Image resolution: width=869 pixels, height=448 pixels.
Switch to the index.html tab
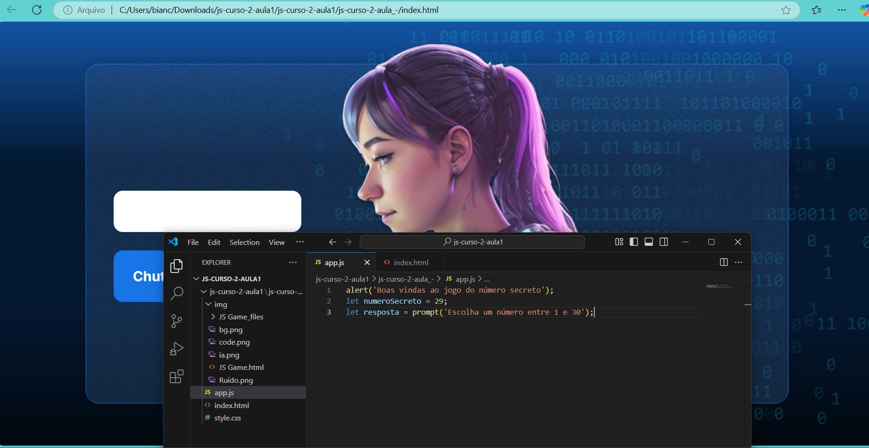(411, 262)
